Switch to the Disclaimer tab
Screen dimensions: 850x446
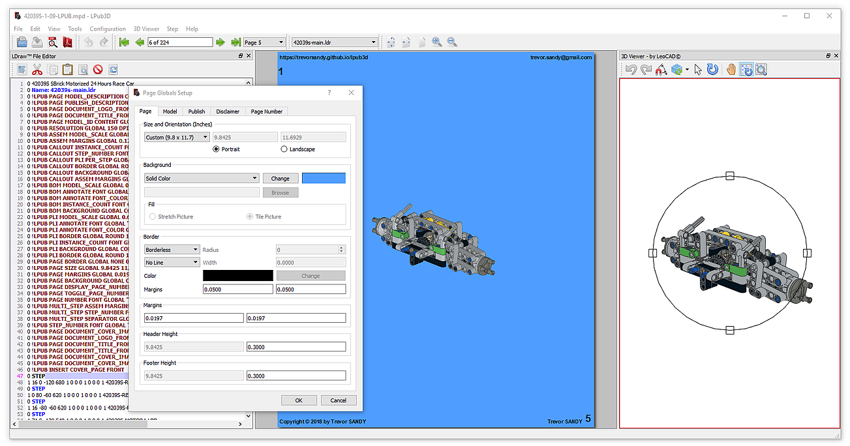click(228, 111)
